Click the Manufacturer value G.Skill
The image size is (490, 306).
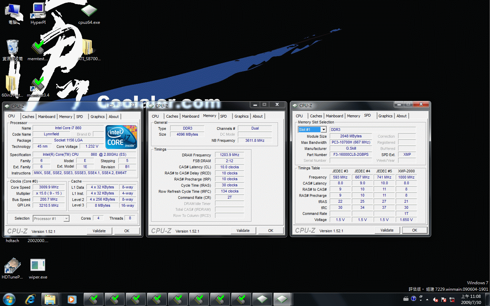(x=351, y=149)
